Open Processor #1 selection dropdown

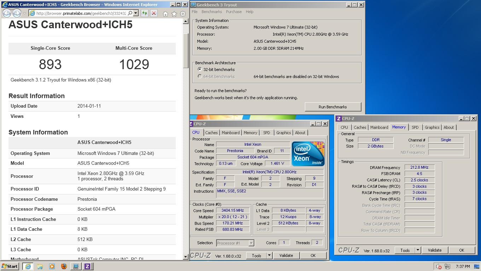pyautogui.click(x=251, y=243)
